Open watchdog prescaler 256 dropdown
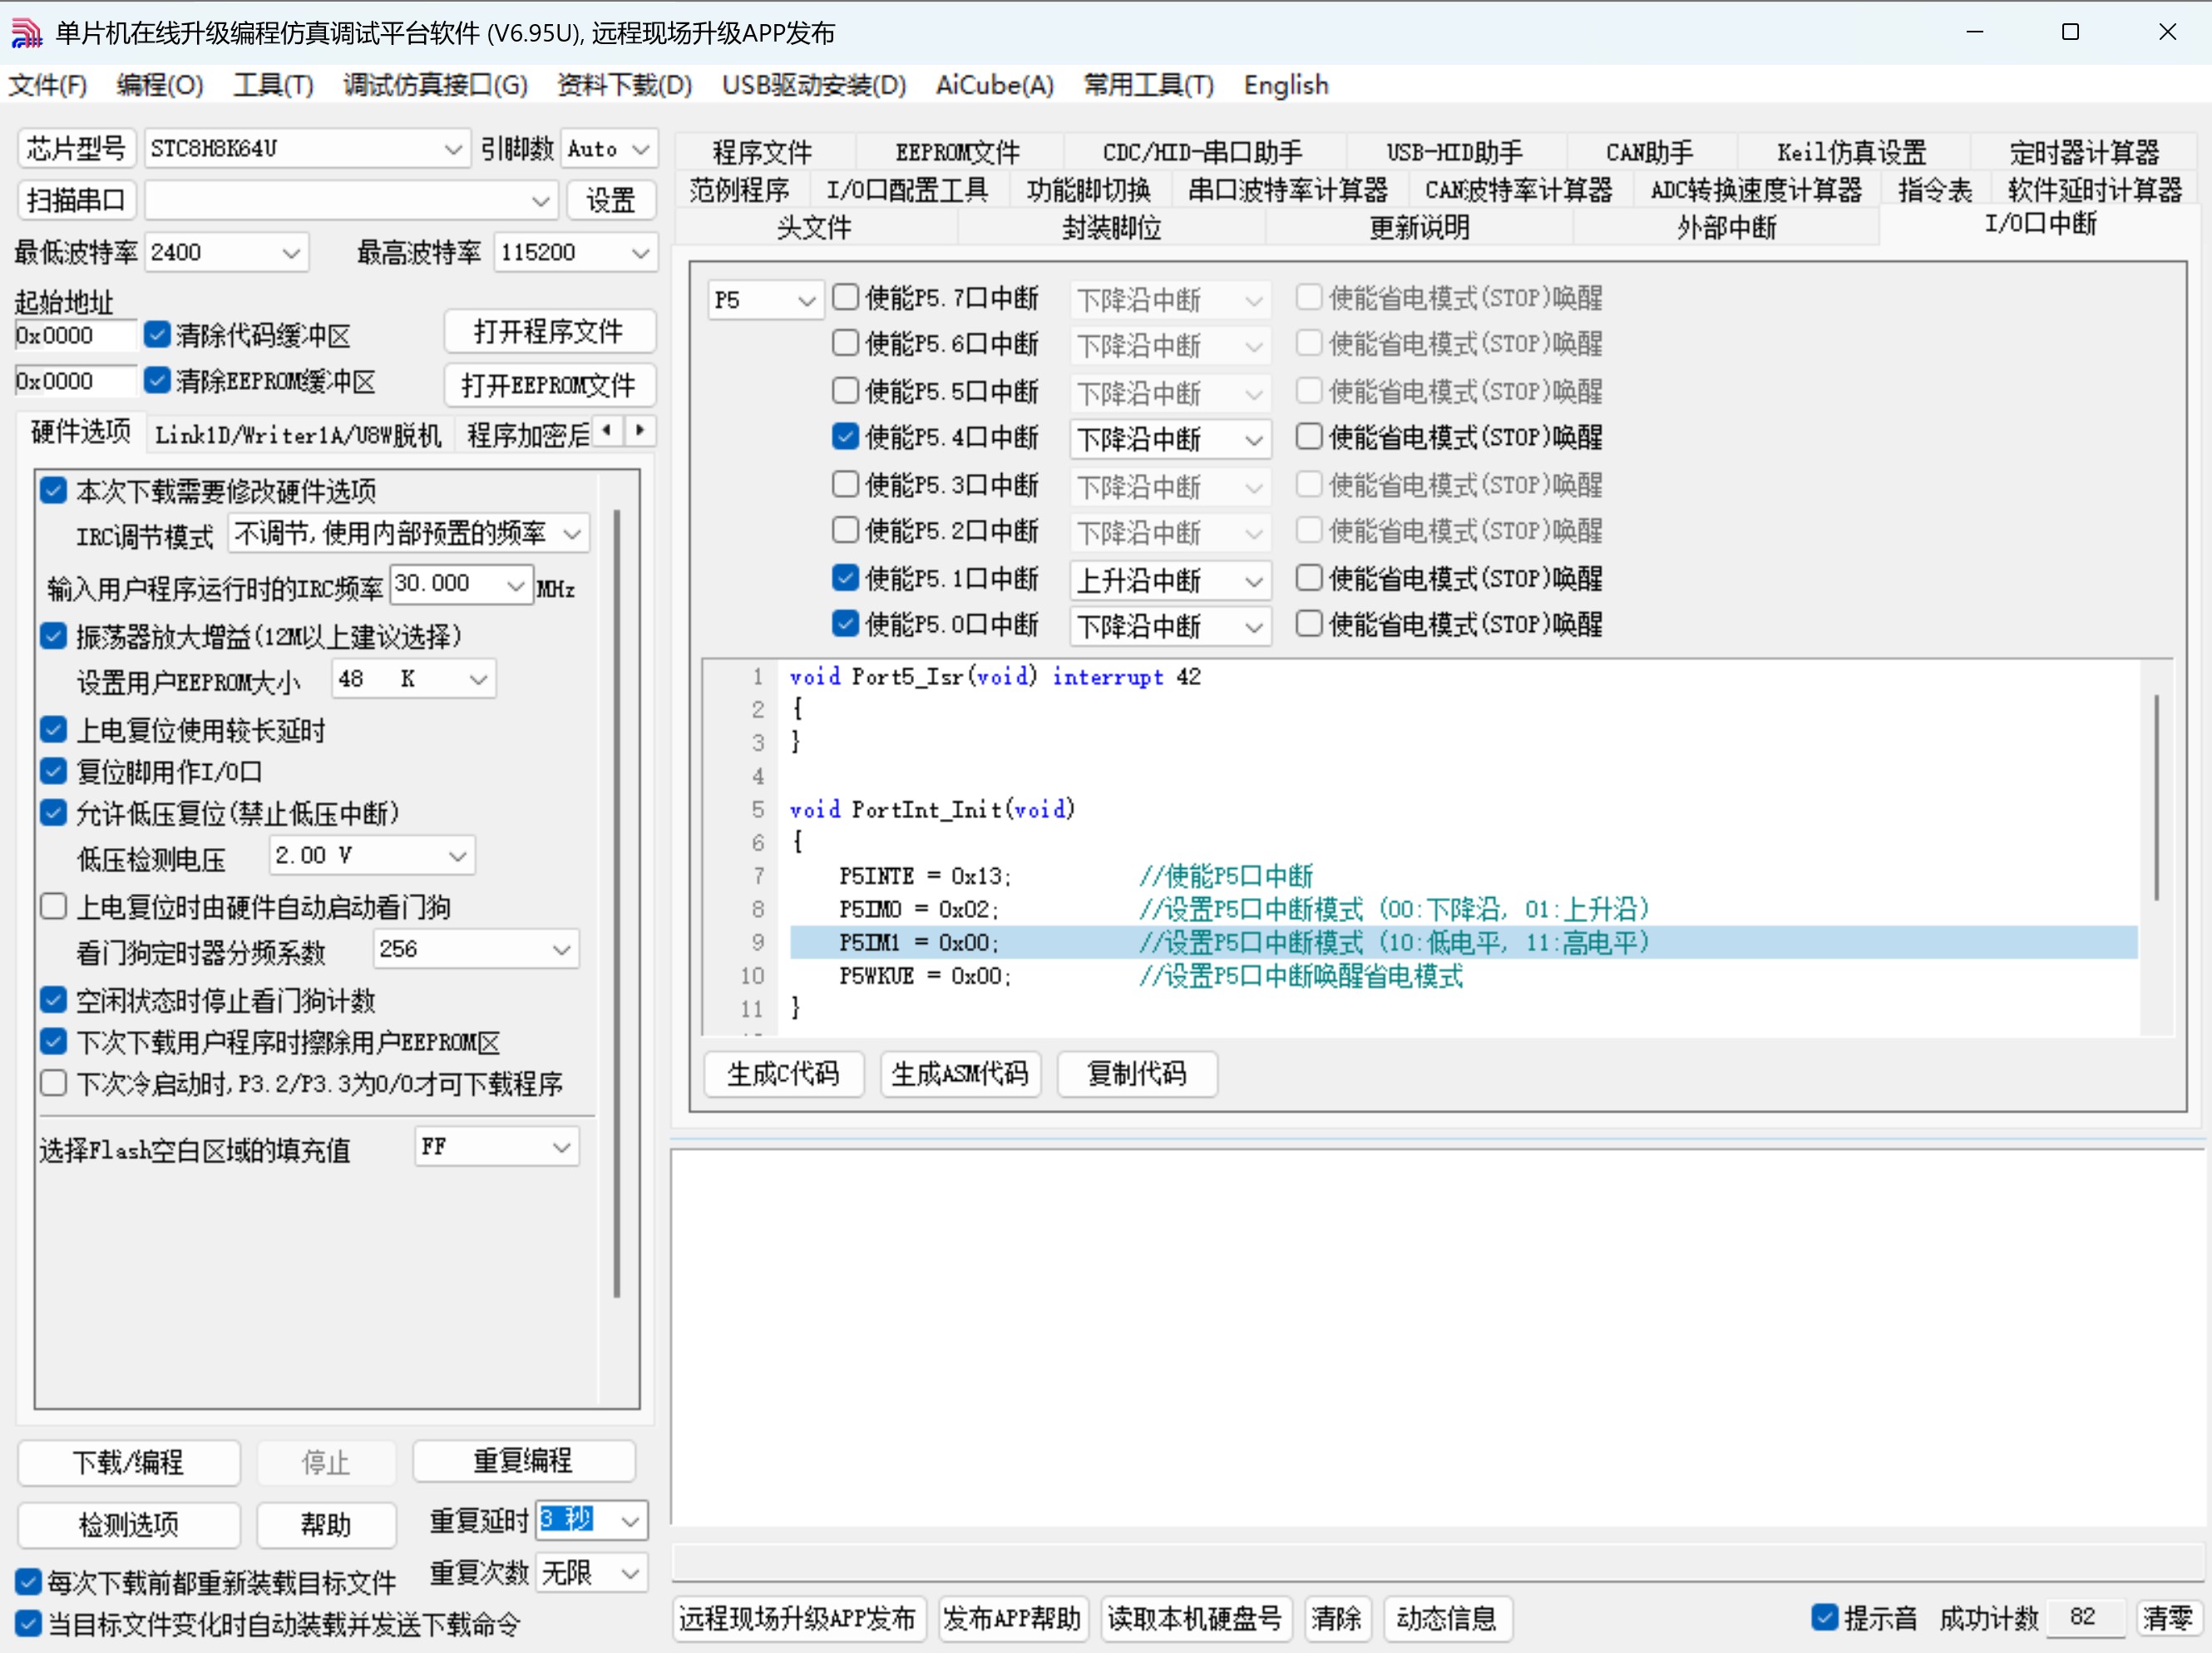This screenshot has height=1653, width=2212. [x=476, y=949]
